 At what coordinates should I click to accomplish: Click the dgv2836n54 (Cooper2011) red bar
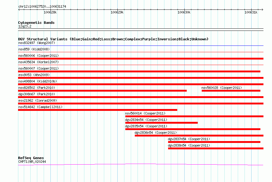199,136
